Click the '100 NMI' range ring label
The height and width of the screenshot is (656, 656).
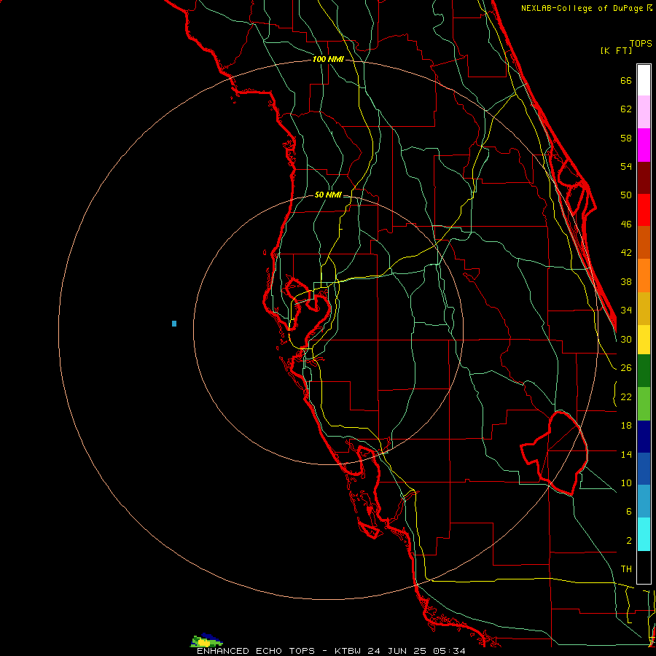click(x=328, y=60)
